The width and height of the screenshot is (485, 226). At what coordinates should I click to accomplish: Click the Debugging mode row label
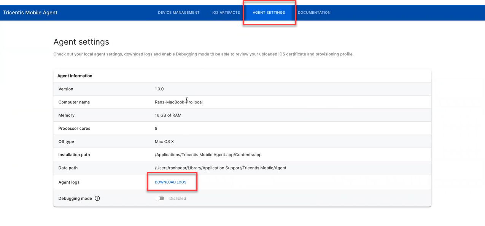[75, 198]
